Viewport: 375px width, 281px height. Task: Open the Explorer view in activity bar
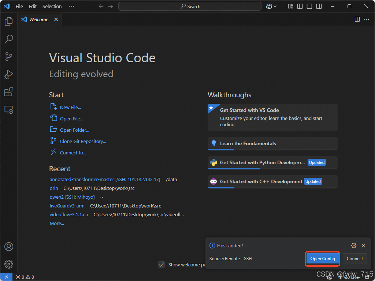click(9, 22)
